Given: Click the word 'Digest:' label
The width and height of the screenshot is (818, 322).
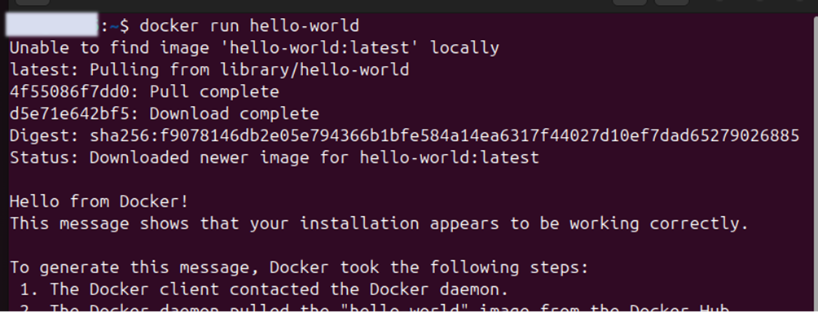Looking at the screenshot, I should point(44,135).
